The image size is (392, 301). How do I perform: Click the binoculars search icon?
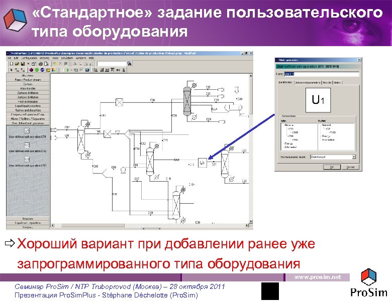tap(129, 64)
